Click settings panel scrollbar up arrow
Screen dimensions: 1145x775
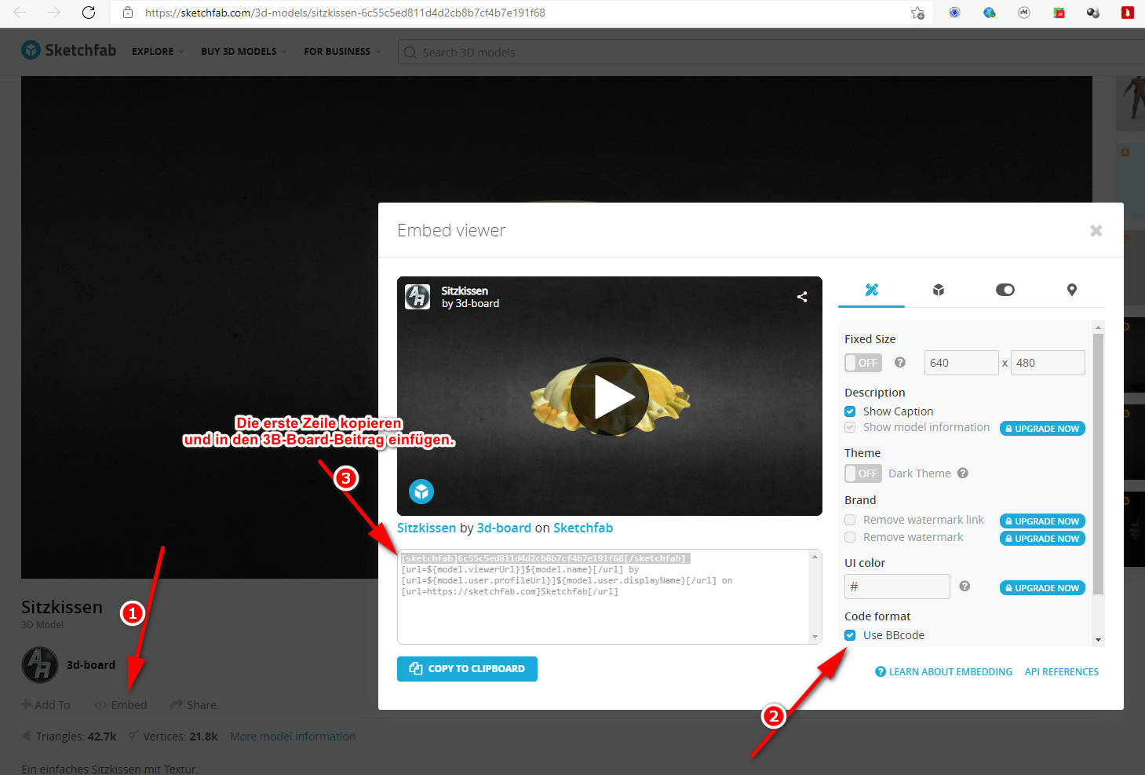pyautogui.click(x=1098, y=327)
